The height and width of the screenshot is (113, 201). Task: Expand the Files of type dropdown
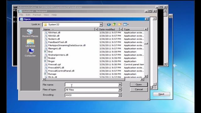120,90
